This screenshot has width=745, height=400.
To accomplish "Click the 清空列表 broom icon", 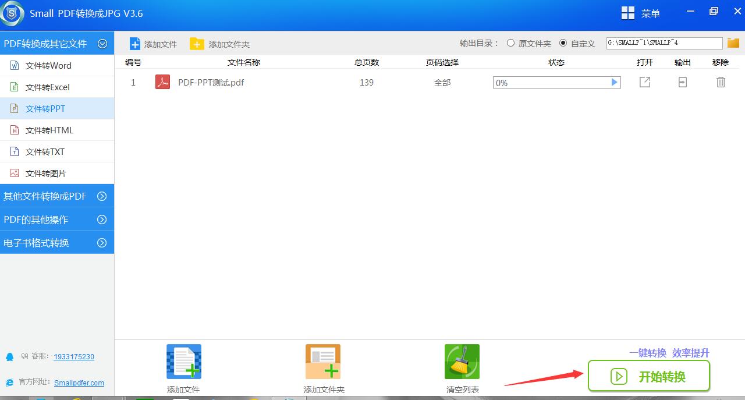I will [462, 361].
